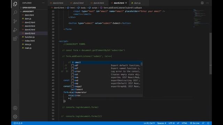This screenshot has height=125, width=223.
Task: Click line number 54 in gutter
Action: click(53, 107)
